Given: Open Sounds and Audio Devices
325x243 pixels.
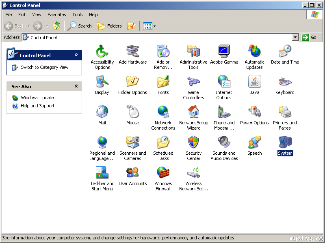Looking at the screenshot, I should 224,143.
